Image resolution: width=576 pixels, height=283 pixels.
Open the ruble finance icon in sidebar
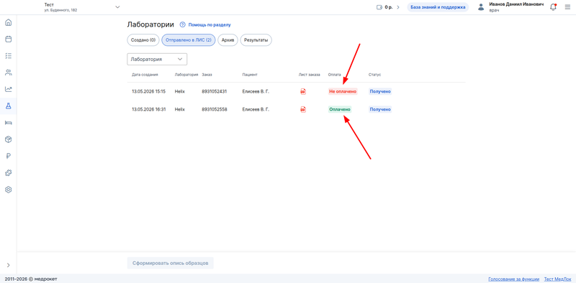coord(8,156)
